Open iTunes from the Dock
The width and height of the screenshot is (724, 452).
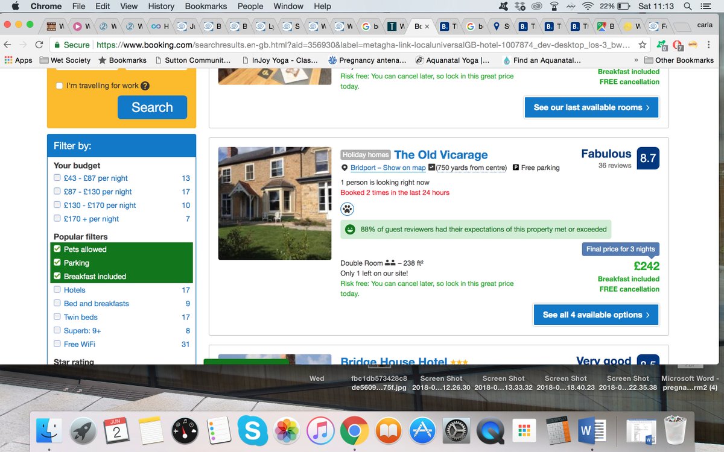click(x=320, y=432)
